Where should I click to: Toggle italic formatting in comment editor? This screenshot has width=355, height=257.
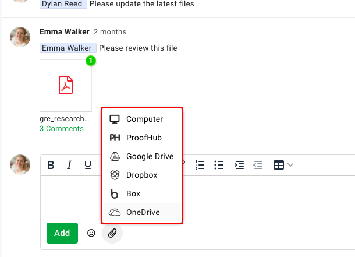coord(69,165)
